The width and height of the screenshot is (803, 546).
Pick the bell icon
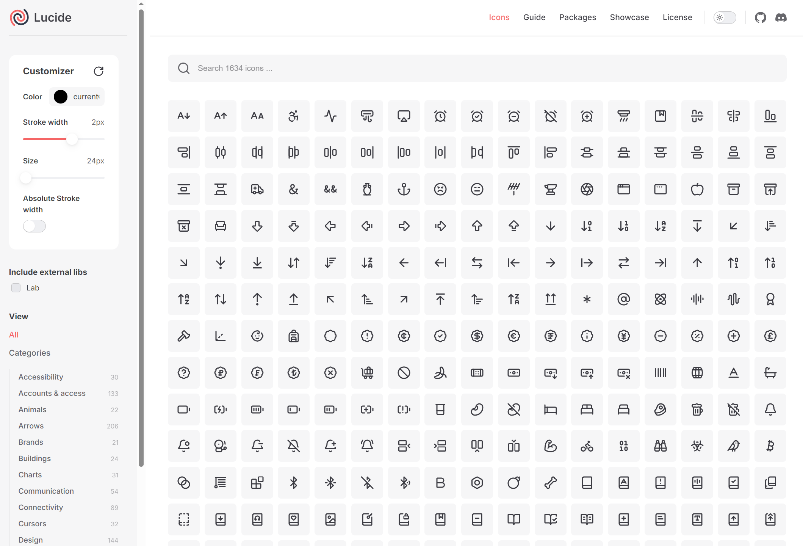click(770, 409)
